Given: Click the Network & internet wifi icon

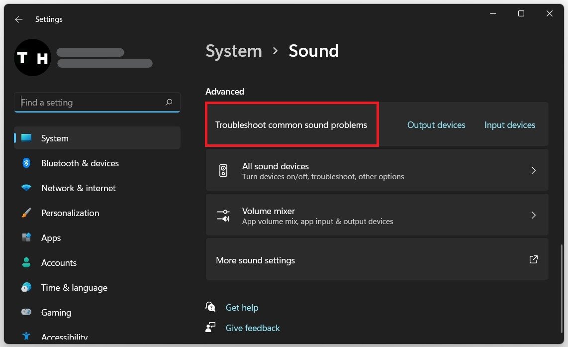Looking at the screenshot, I should (26, 188).
